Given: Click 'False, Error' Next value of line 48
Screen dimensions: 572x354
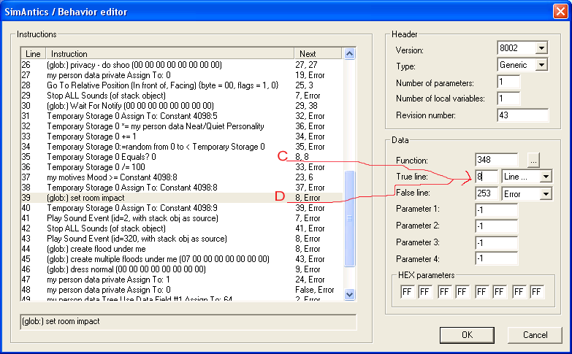Looking at the screenshot, I should [x=314, y=290].
